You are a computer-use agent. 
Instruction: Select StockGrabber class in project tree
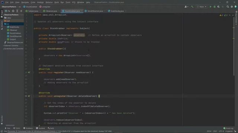pyautogui.click(x=14, y=33)
